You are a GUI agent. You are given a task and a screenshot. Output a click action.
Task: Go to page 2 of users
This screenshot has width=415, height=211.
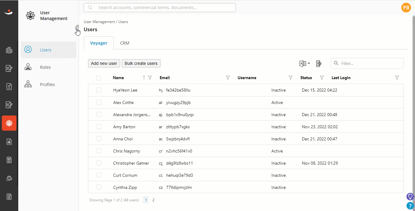pyautogui.click(x=153, y=200)
